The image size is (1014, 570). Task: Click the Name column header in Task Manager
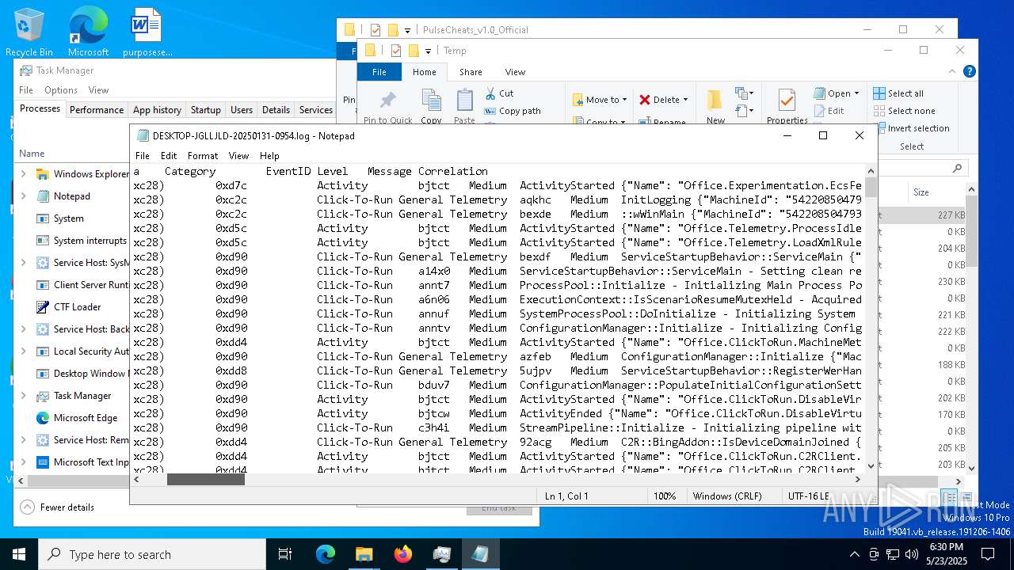(x=32, y=154)
